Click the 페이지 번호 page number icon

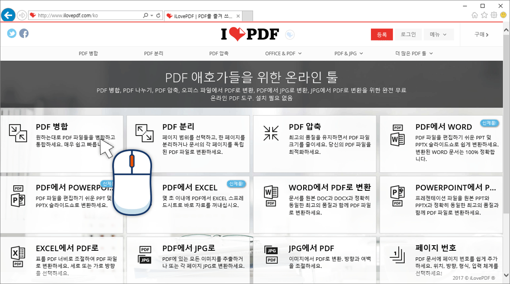(x=397, y=255)
